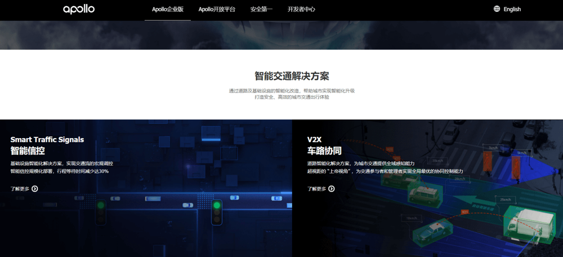Image resolution: width=563 pixels, height=257 pixels.
Task: Click the circled arrow under 智能信控
Action: (x=35, y=189)
